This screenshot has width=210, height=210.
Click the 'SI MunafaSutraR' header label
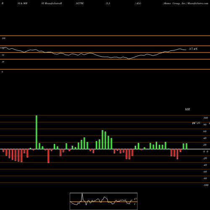point(52,3)
